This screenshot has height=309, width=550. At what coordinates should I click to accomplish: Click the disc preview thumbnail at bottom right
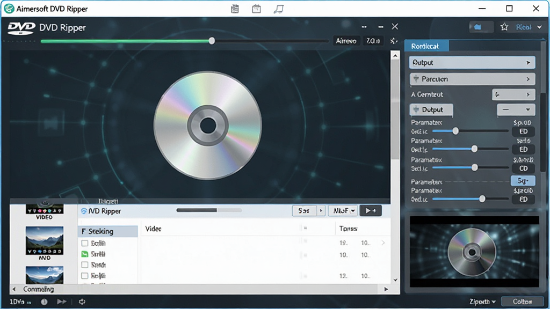click(x=474, y=252)
